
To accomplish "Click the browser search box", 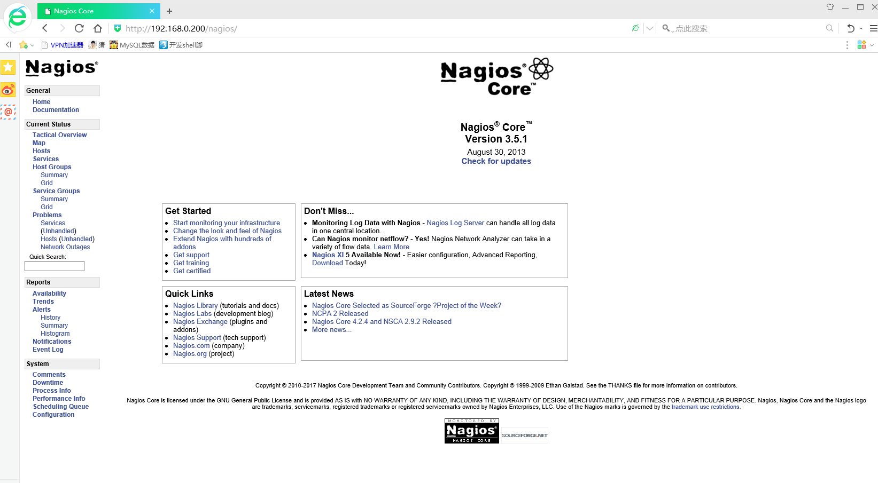I will coord(748,28).
